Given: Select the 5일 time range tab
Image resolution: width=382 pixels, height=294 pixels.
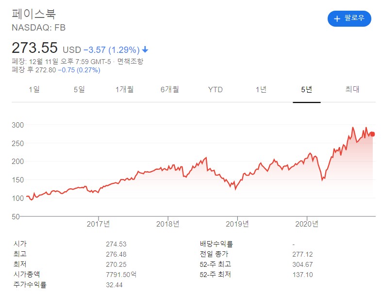Looking at the screenshot, I should 79,89.
